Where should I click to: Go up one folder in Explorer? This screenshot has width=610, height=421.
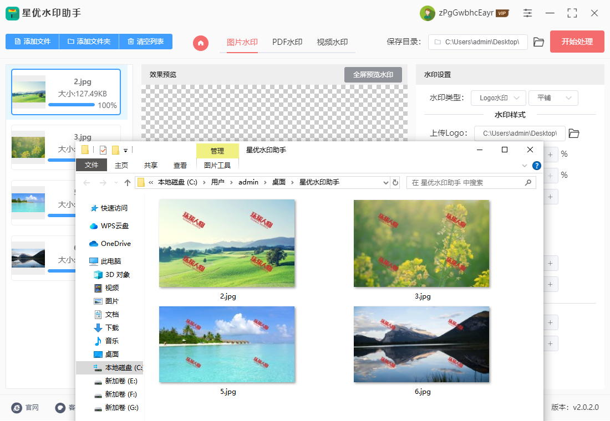[127, 182]
